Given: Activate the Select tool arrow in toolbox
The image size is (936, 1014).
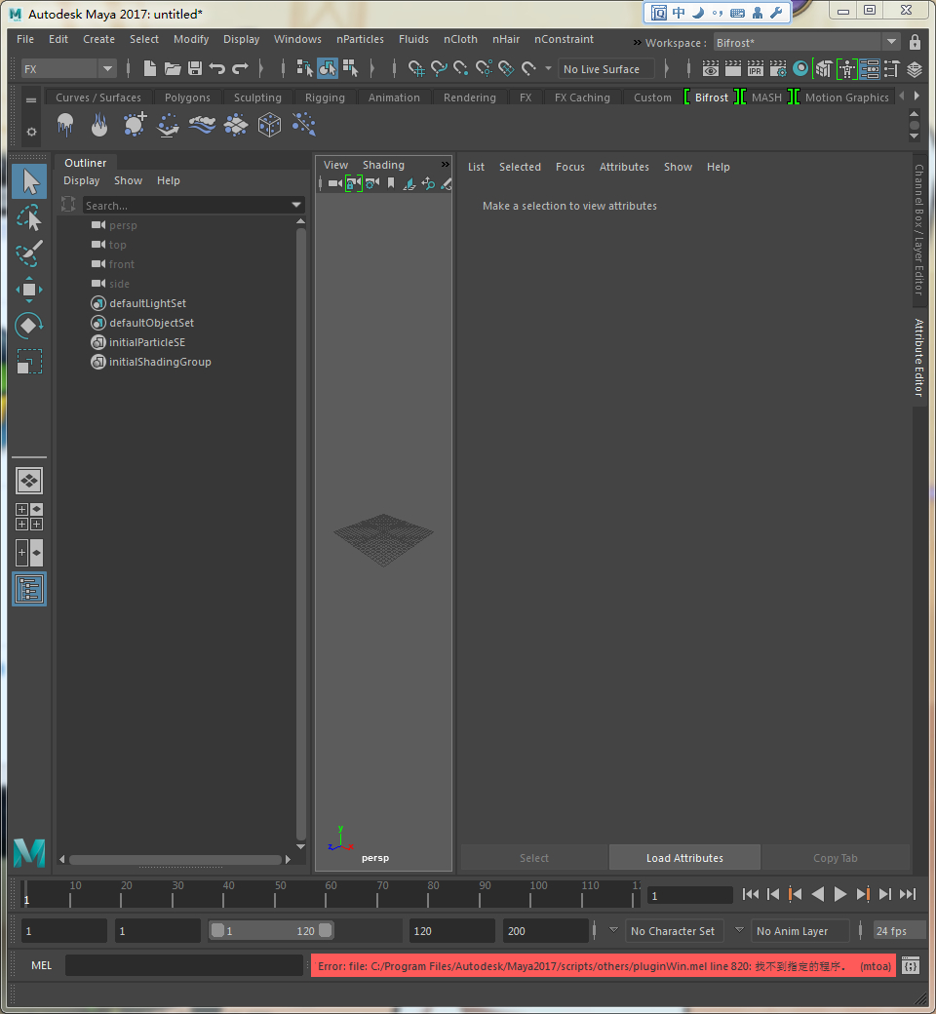Looking at the screenshot, I should [29, 181].
